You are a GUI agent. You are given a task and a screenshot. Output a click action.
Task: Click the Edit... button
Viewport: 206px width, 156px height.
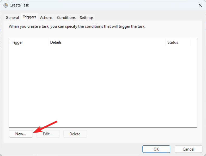pos(48,134)
